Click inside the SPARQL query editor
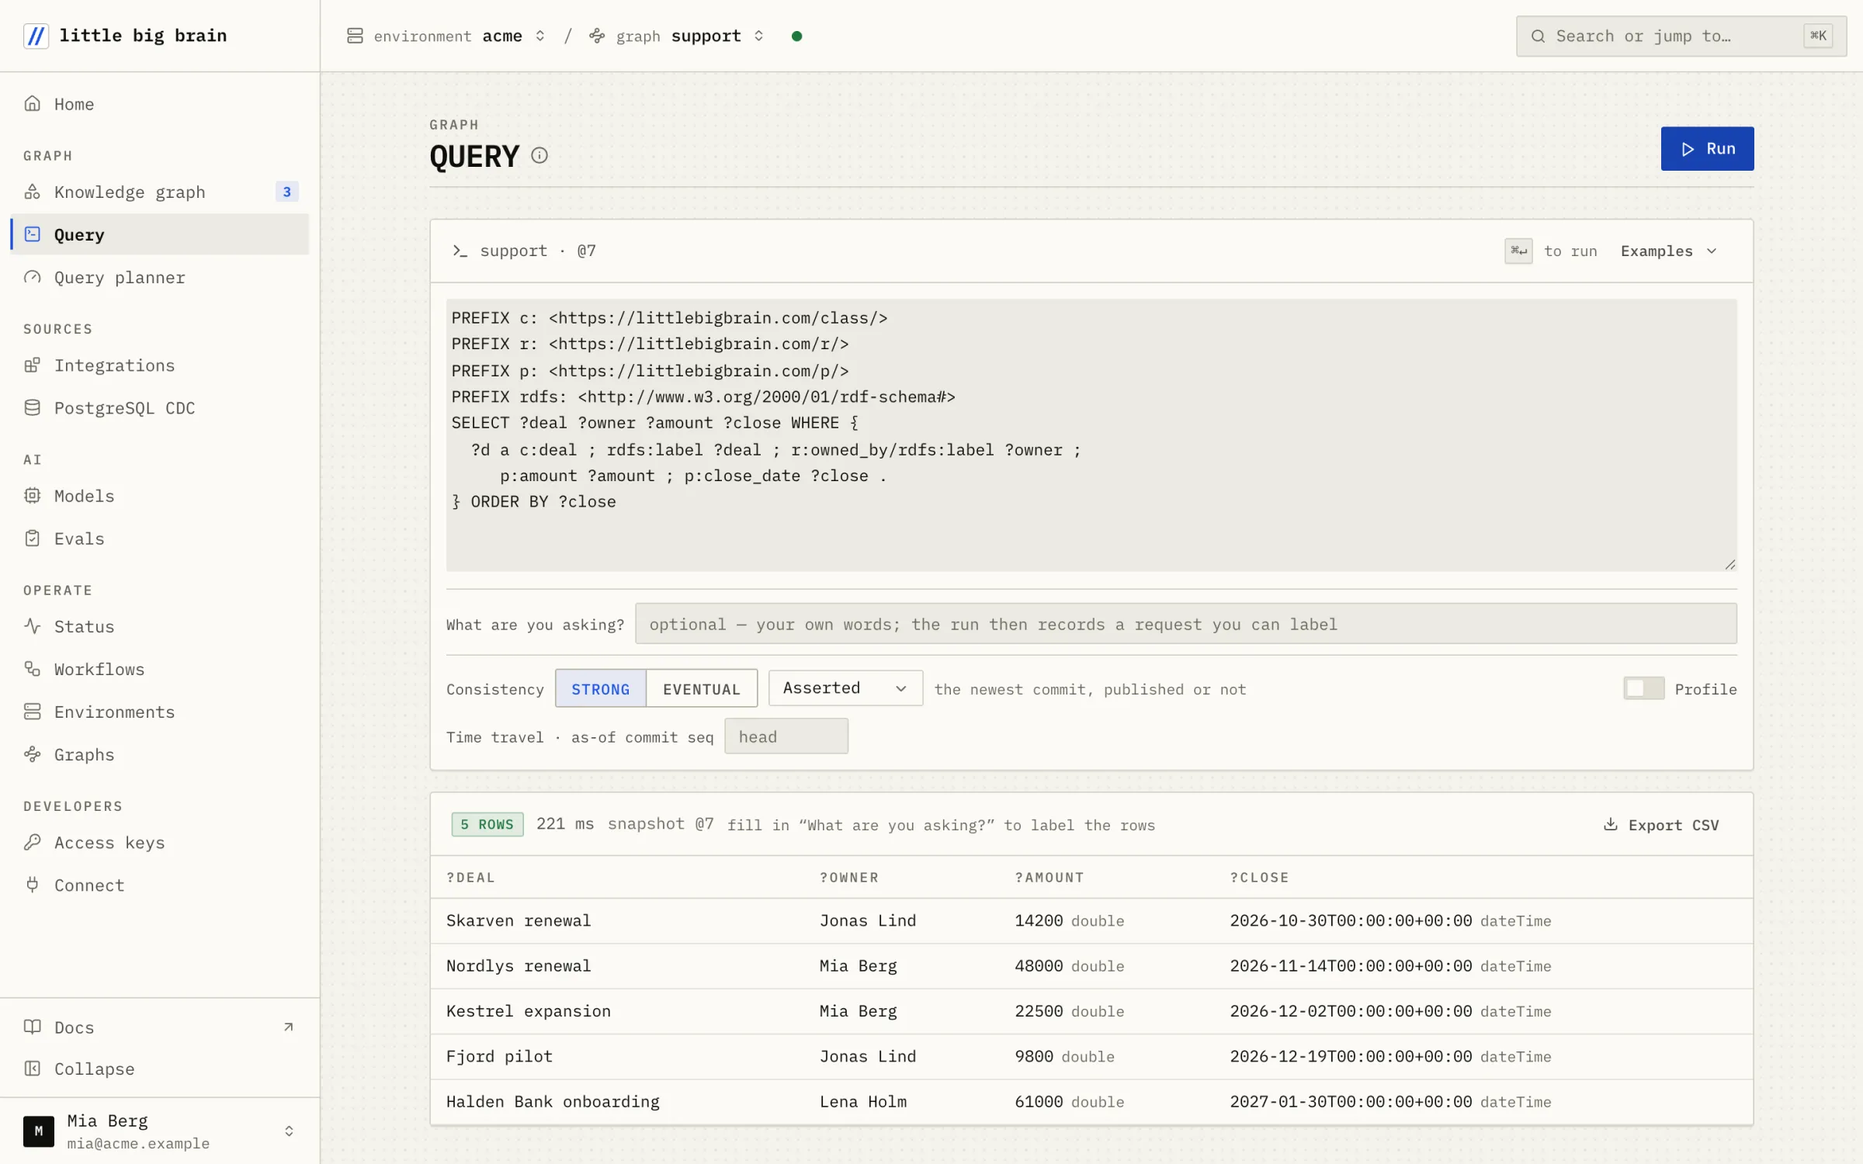Viewport: 1863px width, 1164px height. [1091, 435]
